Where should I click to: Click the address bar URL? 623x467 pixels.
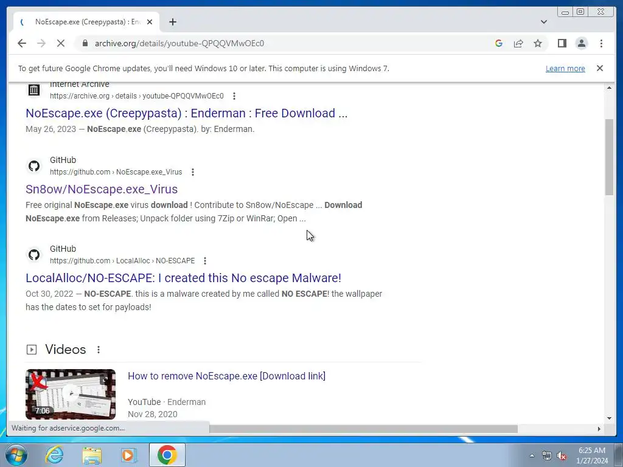pos(179,43)
